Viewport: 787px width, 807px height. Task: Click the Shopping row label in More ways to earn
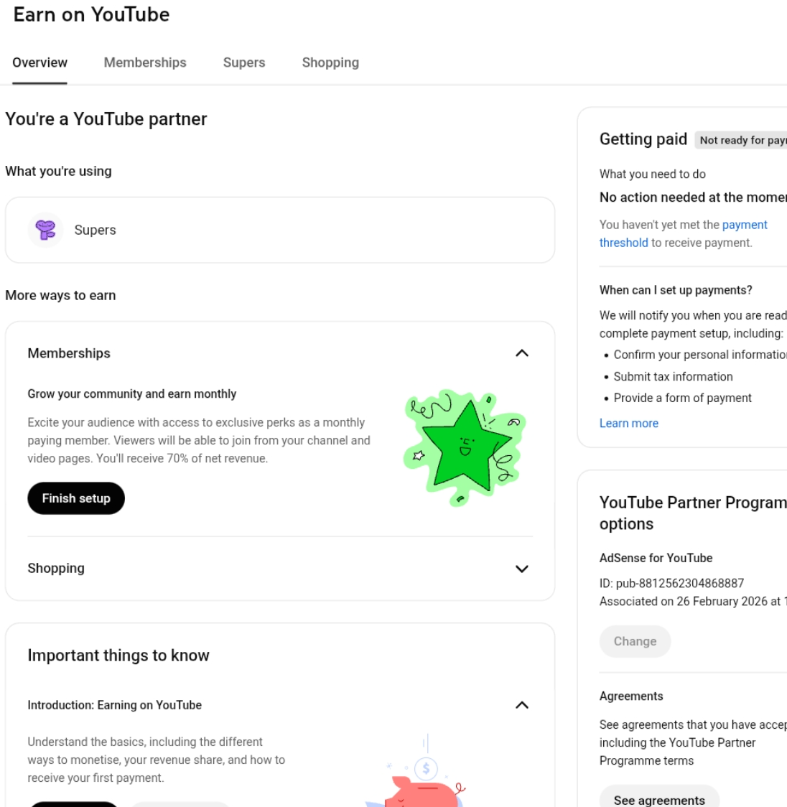tap(56, 569)
